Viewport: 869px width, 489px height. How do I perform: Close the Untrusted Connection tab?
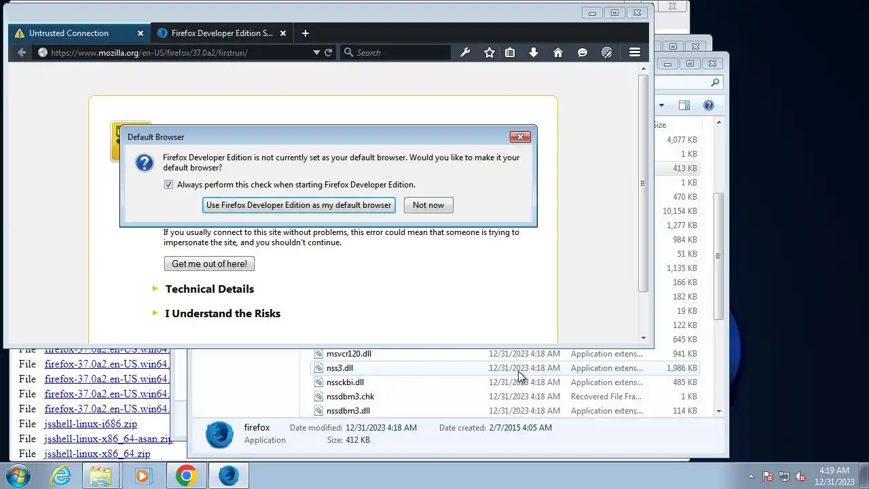[141, 33]
